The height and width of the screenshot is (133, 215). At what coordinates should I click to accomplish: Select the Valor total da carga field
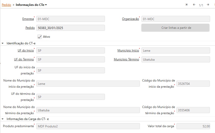click(x=193, y=126)
